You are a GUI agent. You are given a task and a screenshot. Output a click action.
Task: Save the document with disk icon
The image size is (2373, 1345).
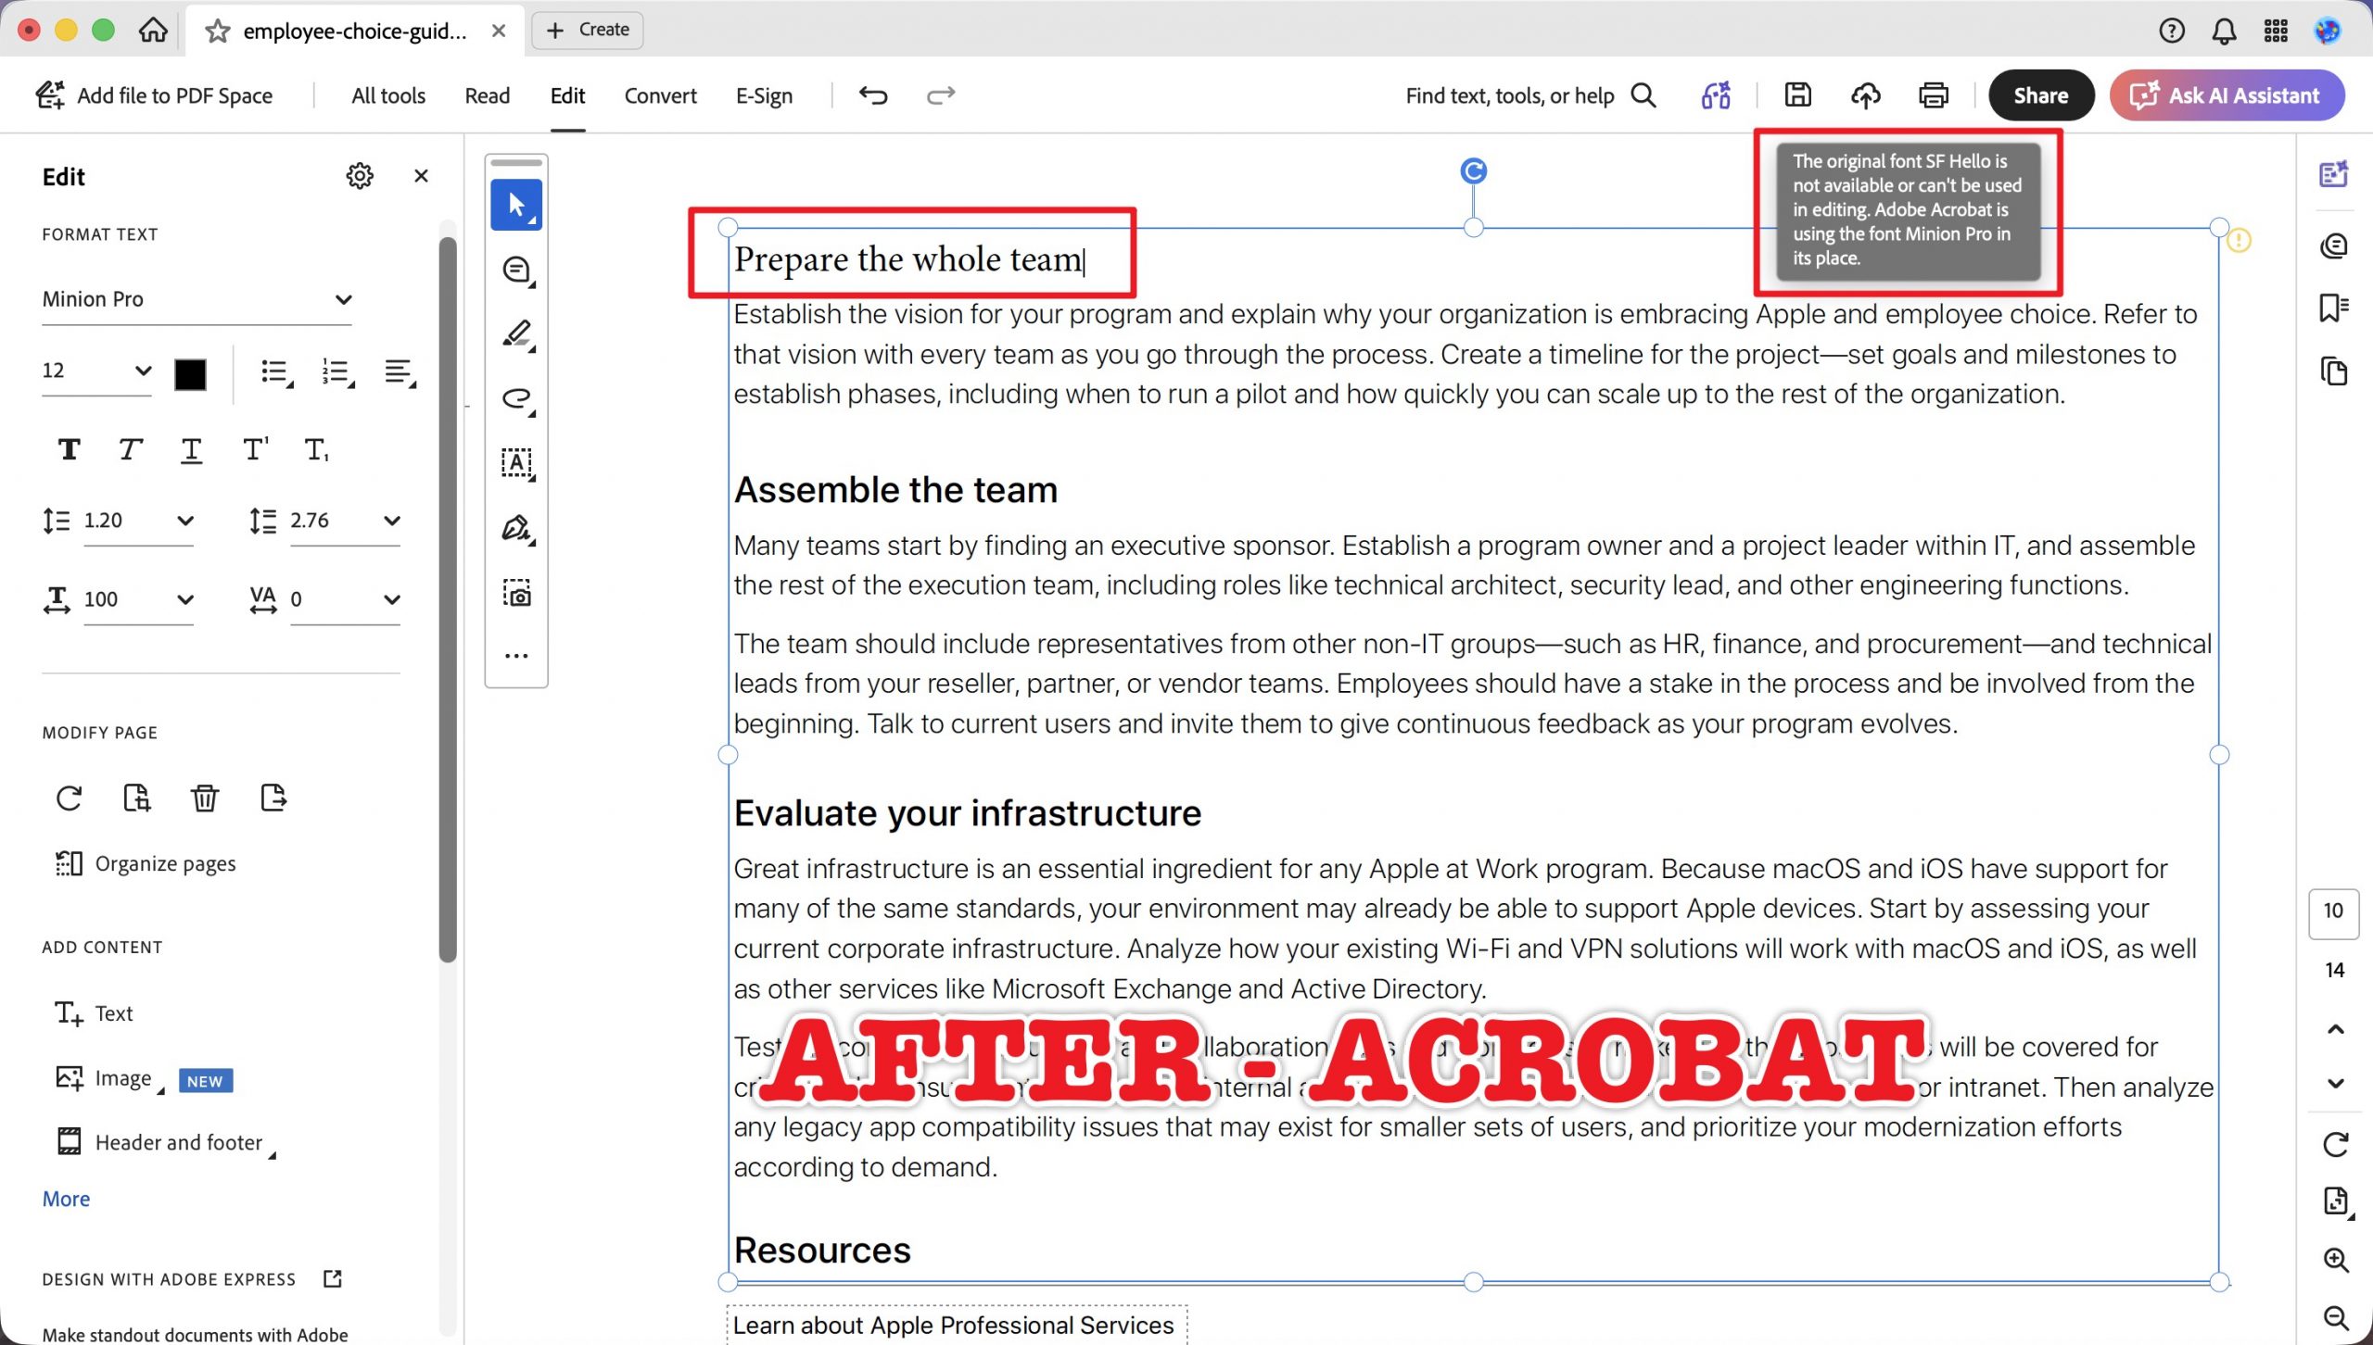point(1798,95)
